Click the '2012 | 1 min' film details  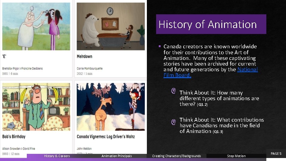point(84,74)
